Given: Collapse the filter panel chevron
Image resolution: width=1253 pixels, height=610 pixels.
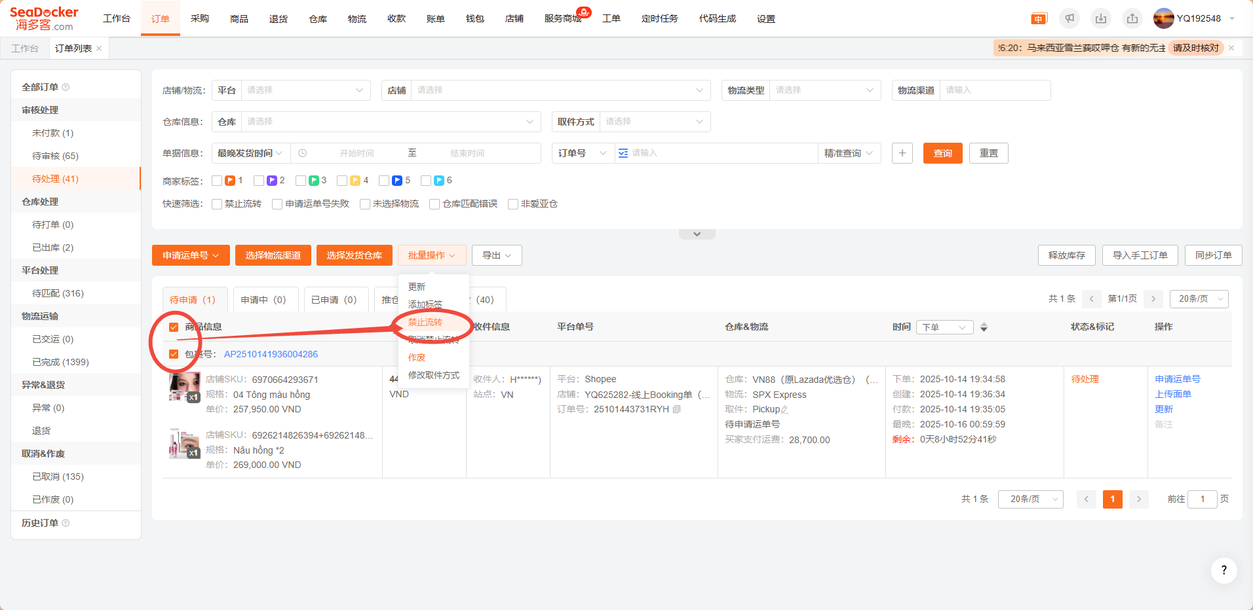Looking at the screenshot, I should (x=697, y=234).
